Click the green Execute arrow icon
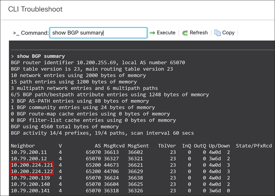This screenshot has width=275, height=196. tap(152, 33)
